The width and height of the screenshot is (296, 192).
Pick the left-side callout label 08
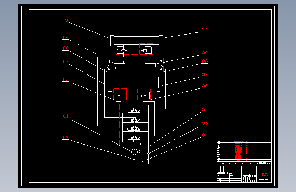[x=66, y=49]
